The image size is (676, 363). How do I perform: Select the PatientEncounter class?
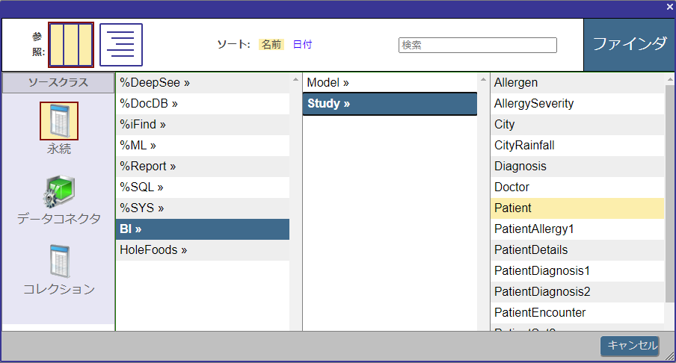coord(540,312)
